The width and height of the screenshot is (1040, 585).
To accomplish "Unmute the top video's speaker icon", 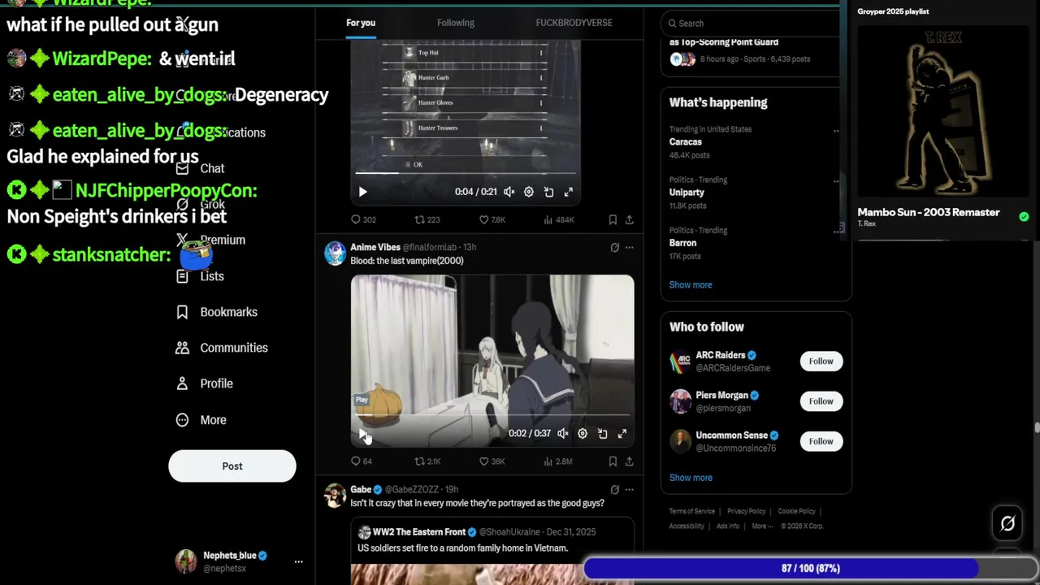I will pyautogui.click(x=509, y=192).
